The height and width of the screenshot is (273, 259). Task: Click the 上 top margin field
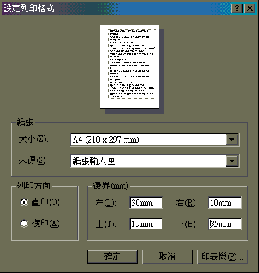click(x=146, y=224)
